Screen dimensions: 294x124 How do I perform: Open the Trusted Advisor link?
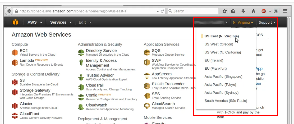[100, 75]
